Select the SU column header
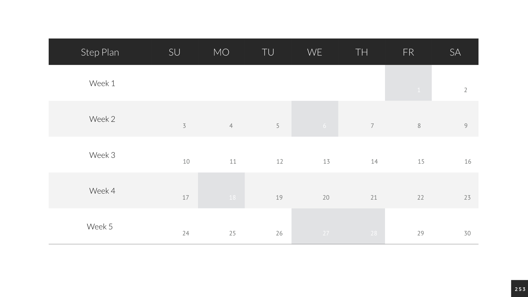 pos(174,52)
